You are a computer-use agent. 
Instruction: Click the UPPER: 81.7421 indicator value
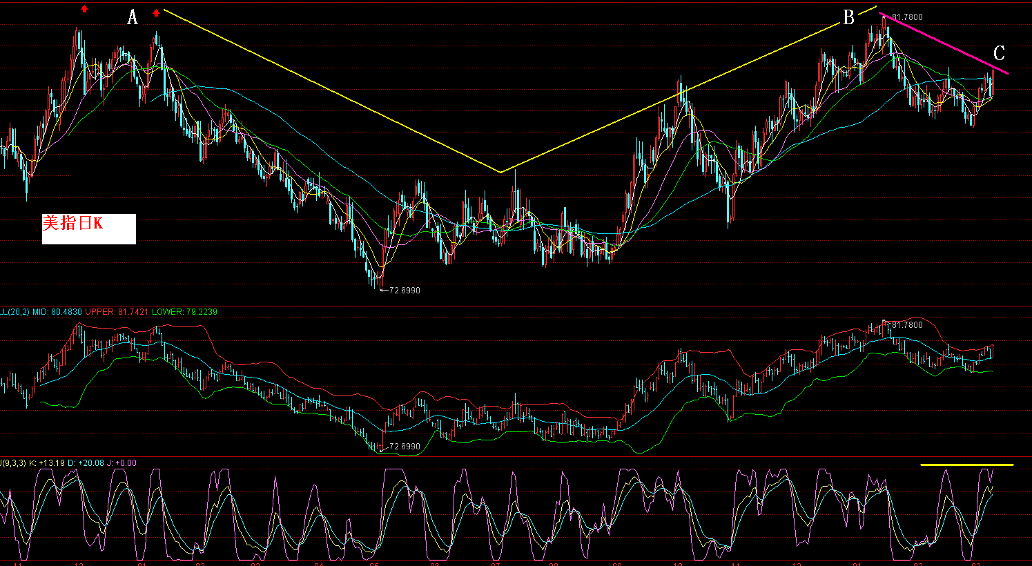click(x=117, y=312)
